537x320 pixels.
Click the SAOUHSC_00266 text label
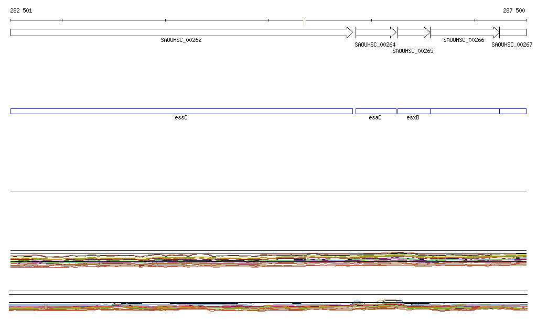pyautogui.click(x=464, y=40)
